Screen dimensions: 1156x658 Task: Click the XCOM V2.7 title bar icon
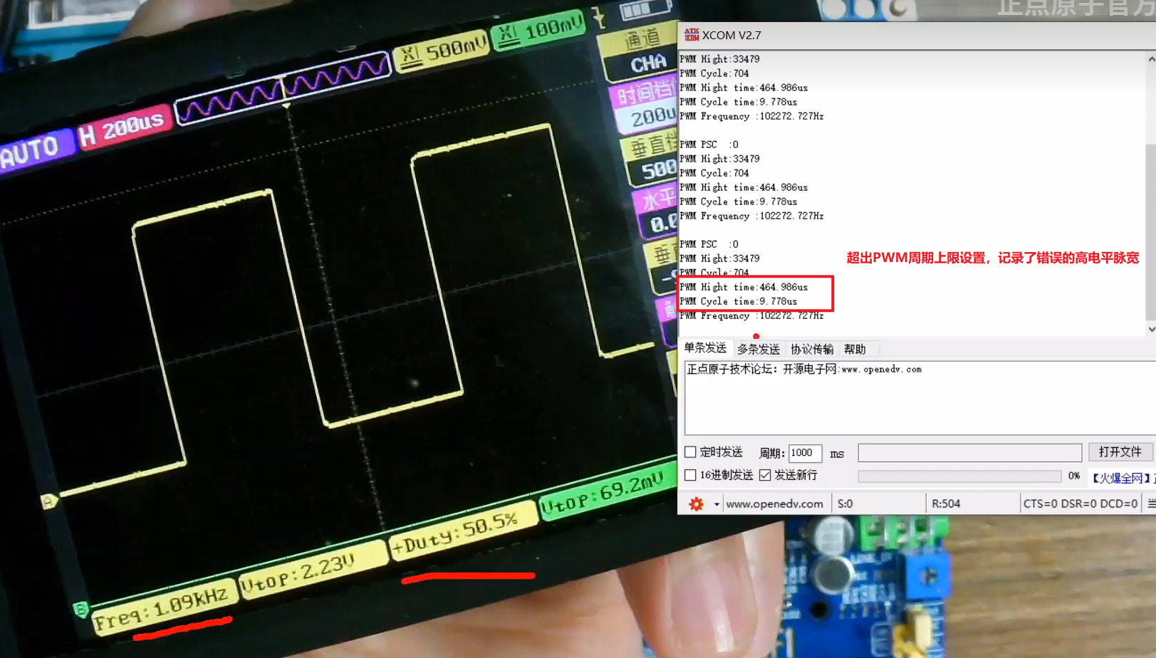(692, 35)
